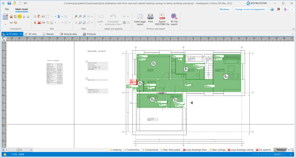
Task: Click the red X Delete icon
Action: pyautogui.click(x=39, y=23)
